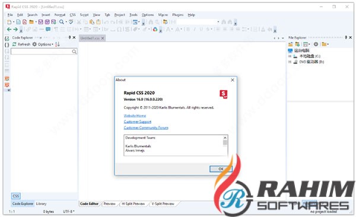Open the dropdown arrow beside Open folder
The width and height of the screenshot is (356, 217).
[36, 22]
